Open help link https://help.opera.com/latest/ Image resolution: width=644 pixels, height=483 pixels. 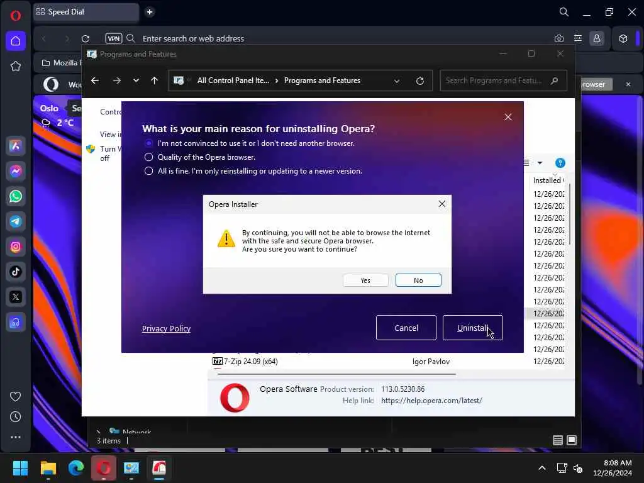[431, 401]
